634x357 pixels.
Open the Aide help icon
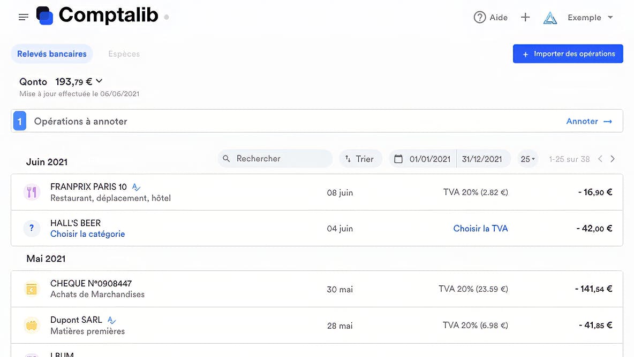click(x=479, y=17)
